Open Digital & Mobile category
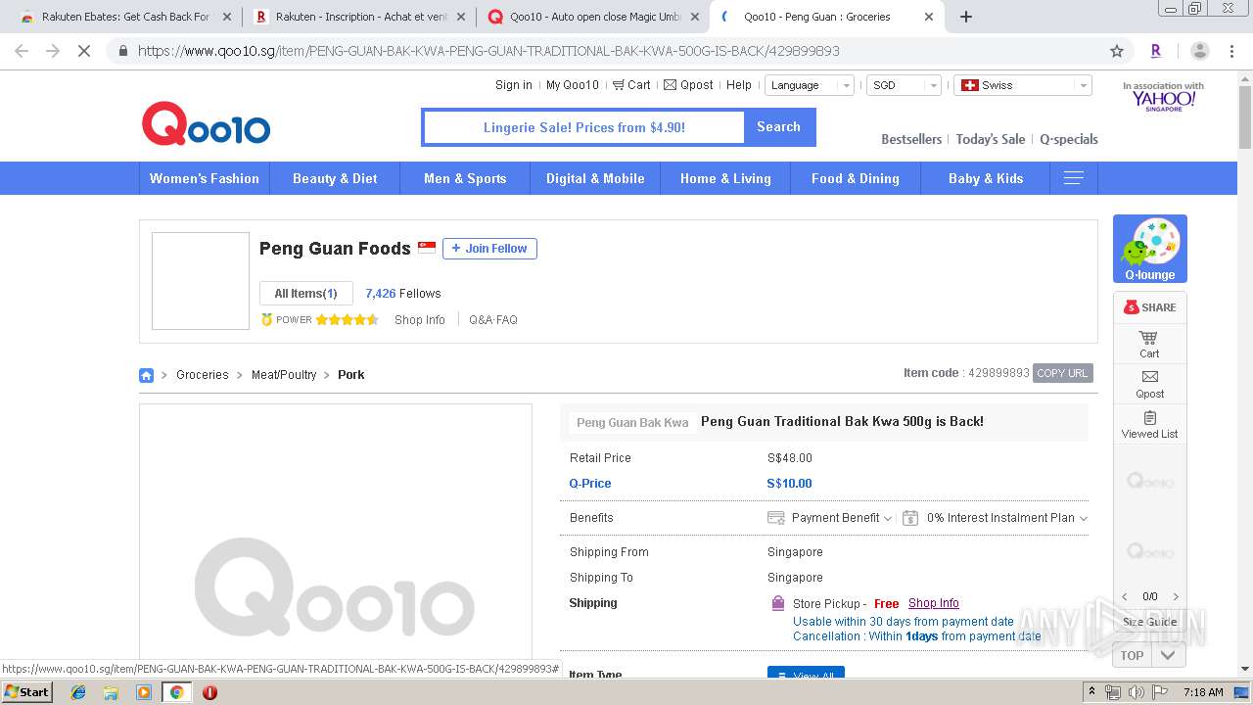This screenshot has width=1253, height=705. coord(595,178)
